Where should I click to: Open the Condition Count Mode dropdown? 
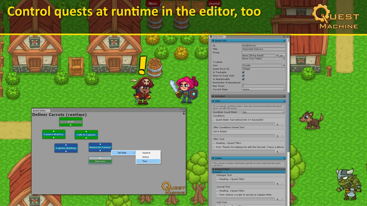[x=263, y=112]
